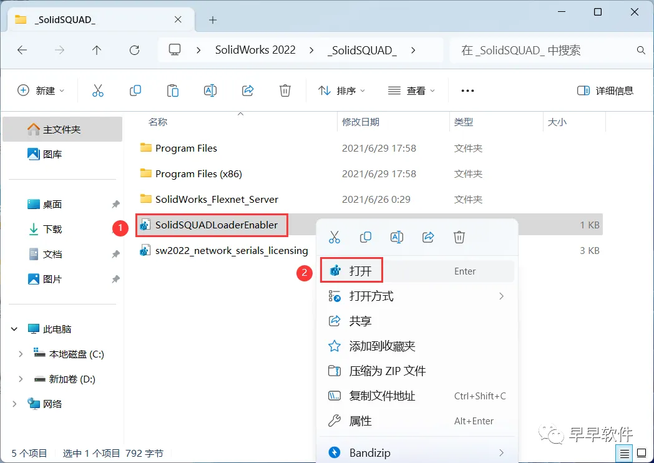This screenshot has width=654, height=463.
Task: Close the _SolidSQUAD_ tab
Action: coord(178,19)
